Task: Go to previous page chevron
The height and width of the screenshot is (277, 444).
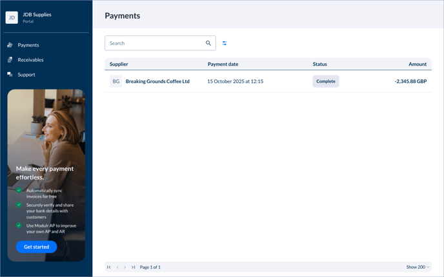Action: tap(117, 267)
